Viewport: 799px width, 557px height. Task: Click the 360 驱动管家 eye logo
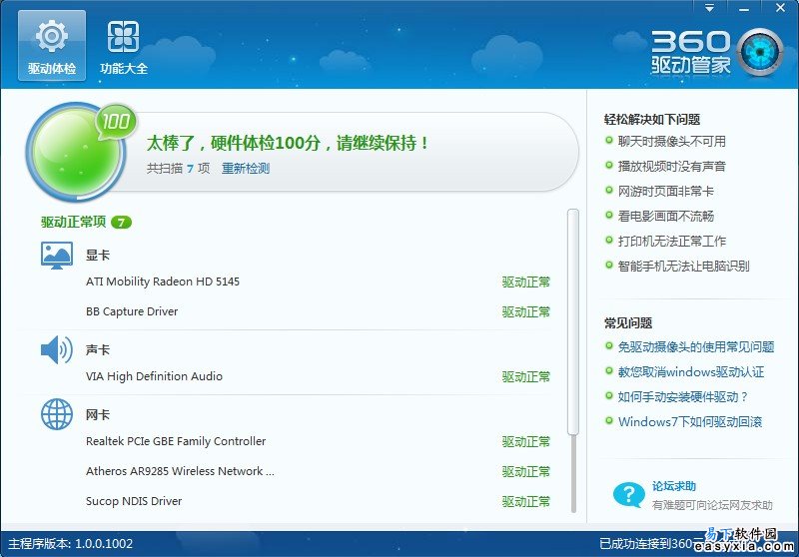click(x=761, y=52)
